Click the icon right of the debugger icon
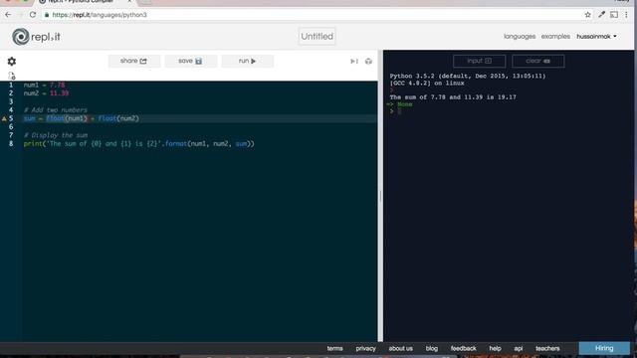Image resolution: width=637 pixels, height=358 pixels. click(x=368, y=62)
